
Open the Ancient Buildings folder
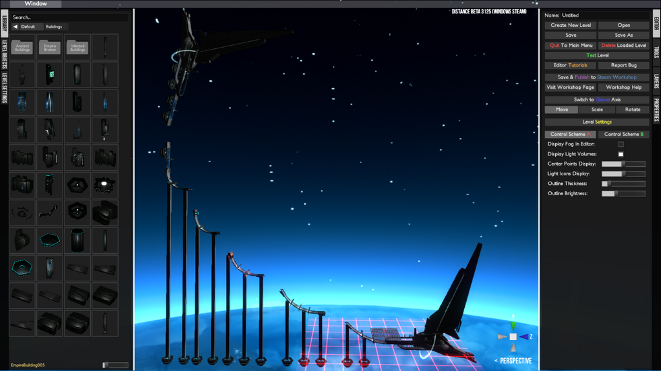pos(23,48)
